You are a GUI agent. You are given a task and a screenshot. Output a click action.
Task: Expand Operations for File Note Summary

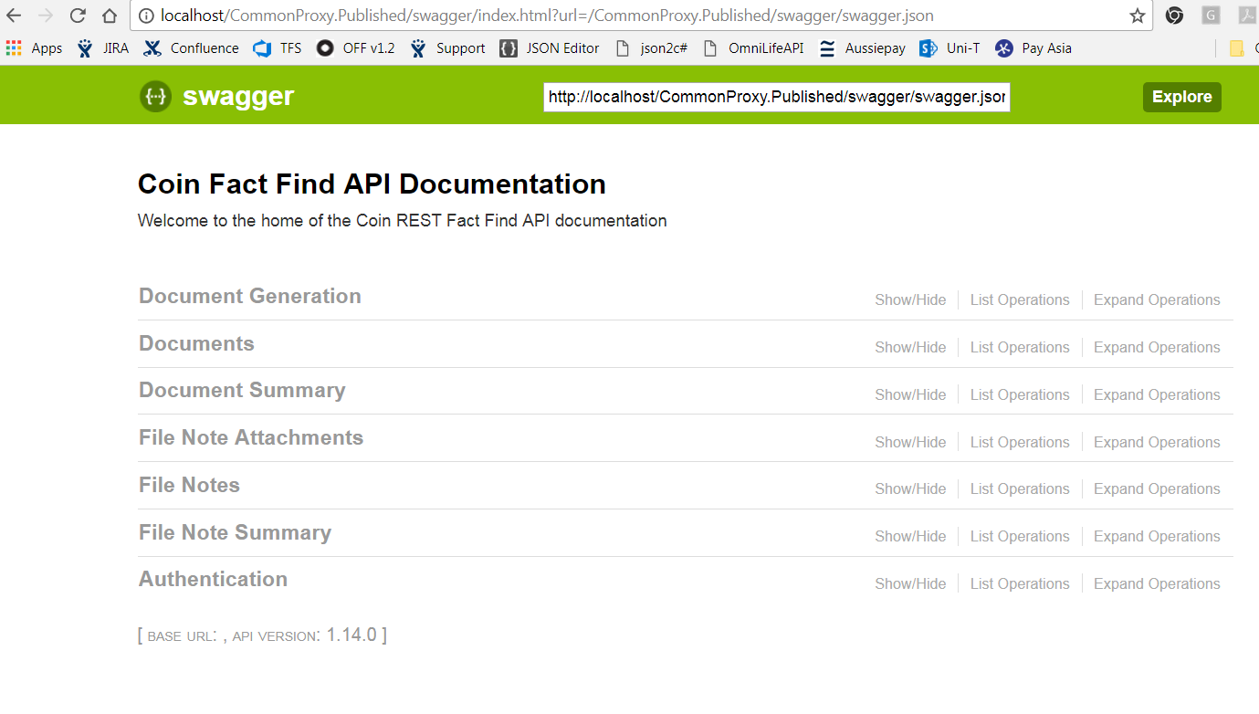point(1157,536)
